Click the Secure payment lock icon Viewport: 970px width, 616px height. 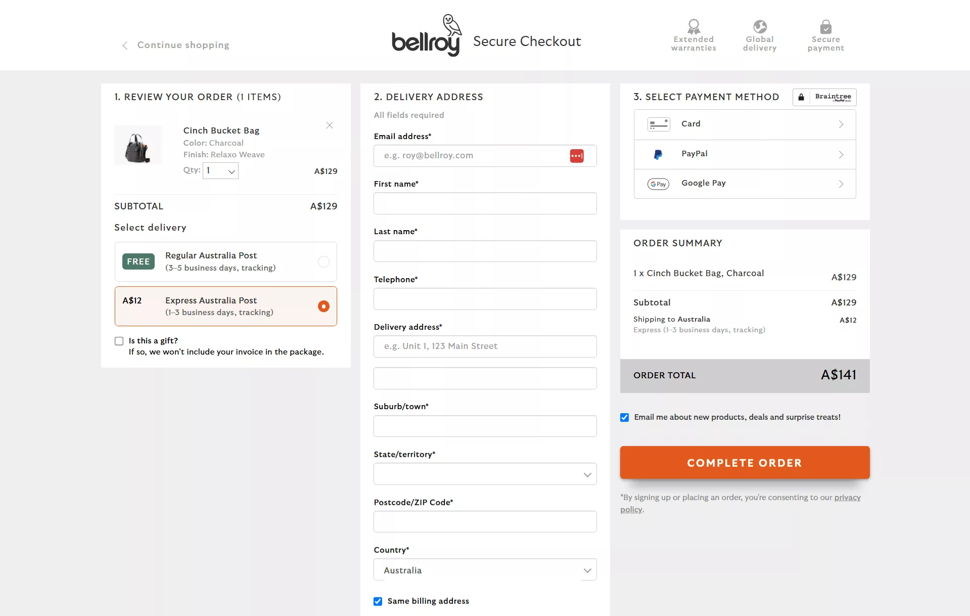point(825,26)
